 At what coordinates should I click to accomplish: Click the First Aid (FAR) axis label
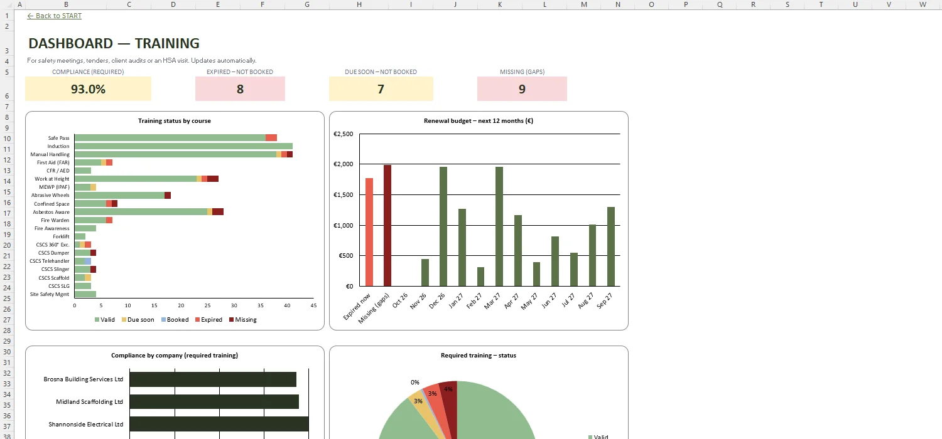click(x=53, y=162)
